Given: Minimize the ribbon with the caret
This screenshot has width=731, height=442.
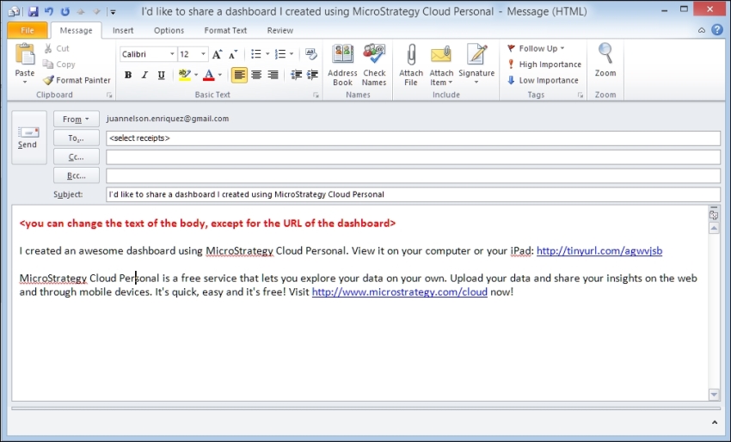Looking at the screenshot, I should 702,30.
